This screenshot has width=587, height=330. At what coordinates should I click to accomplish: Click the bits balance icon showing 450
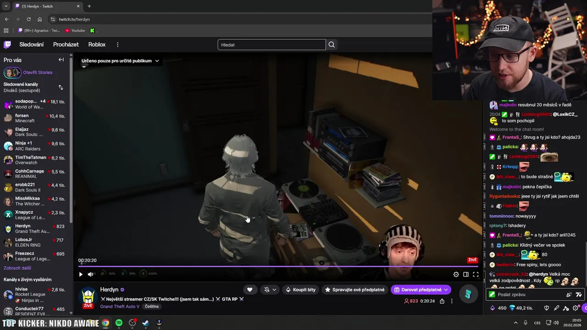pos(493,308)
